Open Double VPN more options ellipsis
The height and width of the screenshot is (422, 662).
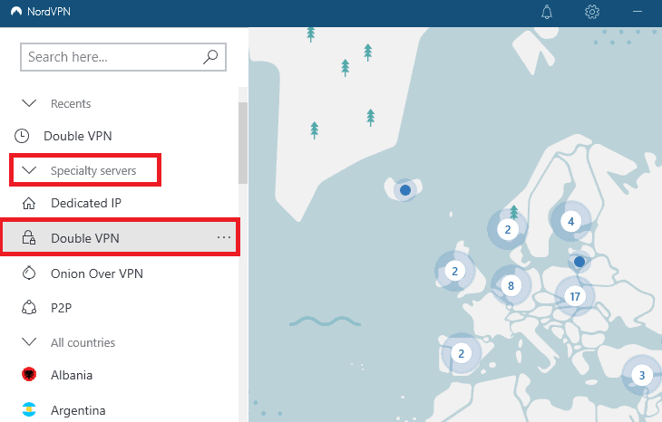(224, 238)
